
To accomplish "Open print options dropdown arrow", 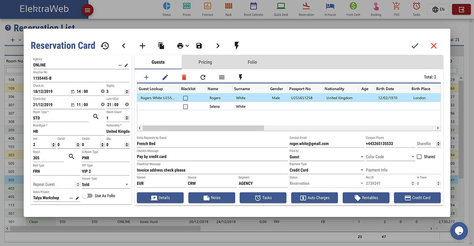I will pyautogui.click(x=187, y=46).
